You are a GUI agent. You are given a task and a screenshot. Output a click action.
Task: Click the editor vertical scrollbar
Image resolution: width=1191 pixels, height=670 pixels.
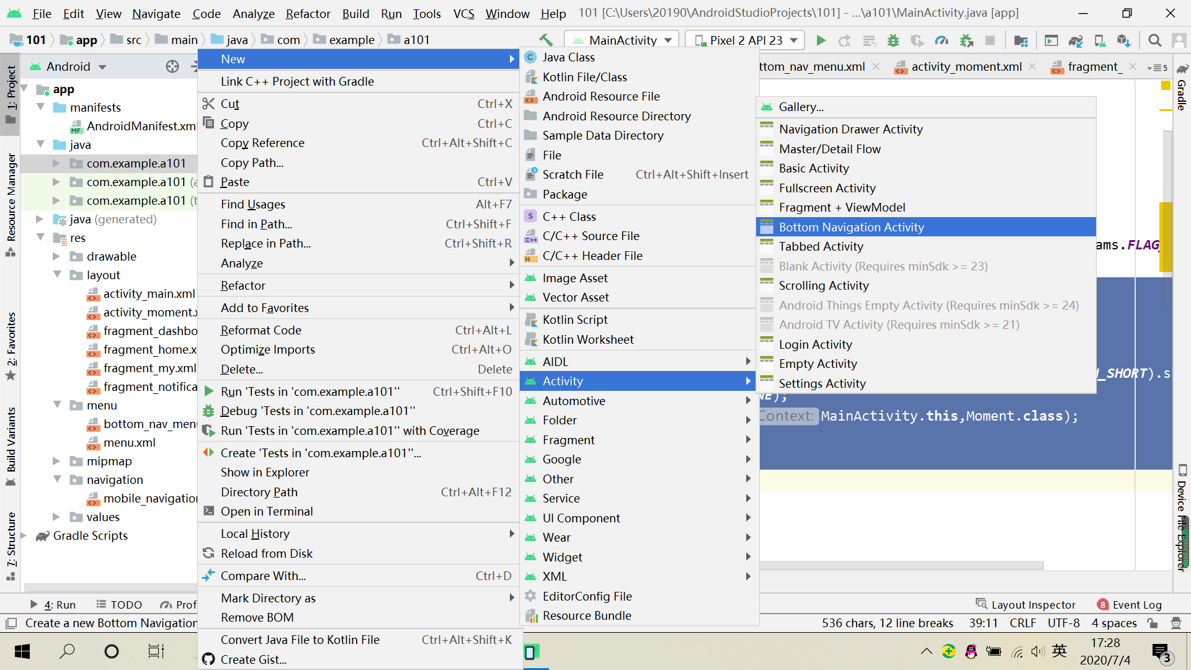(1166, 217)
